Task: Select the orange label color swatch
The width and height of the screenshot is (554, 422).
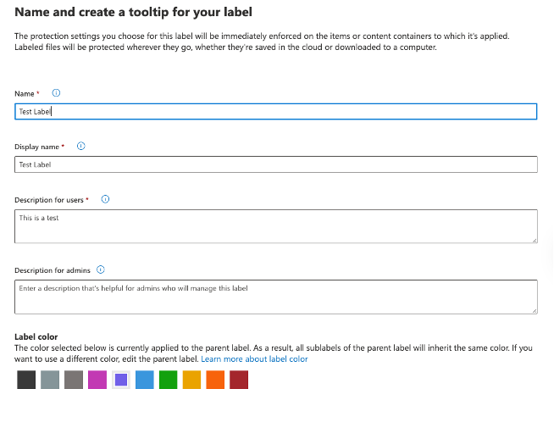Action: coord(215,380)
